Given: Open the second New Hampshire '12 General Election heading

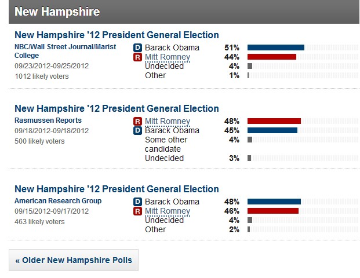Looking at the screenshot, I should click(x=117, y=108).
